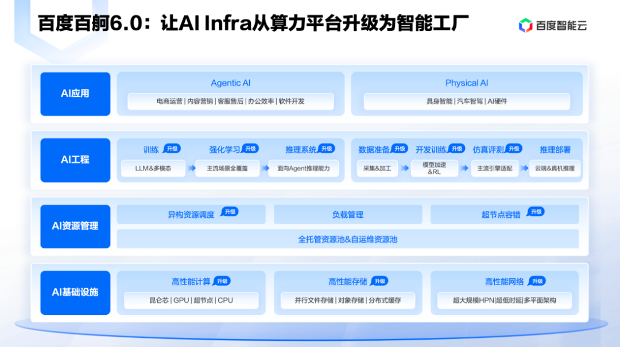The width and height of the screenshot is (620, 347).
Task: Select the AI资源管理 blue layer block
Action: [75, 227]
